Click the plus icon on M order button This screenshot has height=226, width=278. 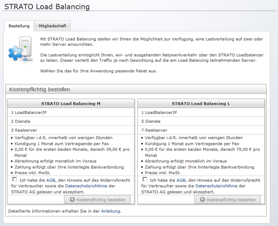(72, 199)
